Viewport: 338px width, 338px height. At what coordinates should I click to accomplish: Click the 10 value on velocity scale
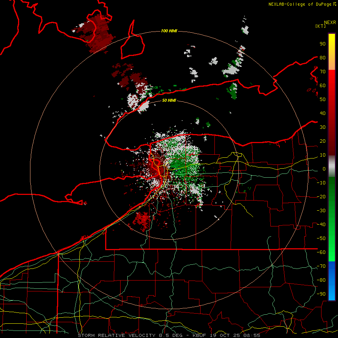[x=323, y=155]
